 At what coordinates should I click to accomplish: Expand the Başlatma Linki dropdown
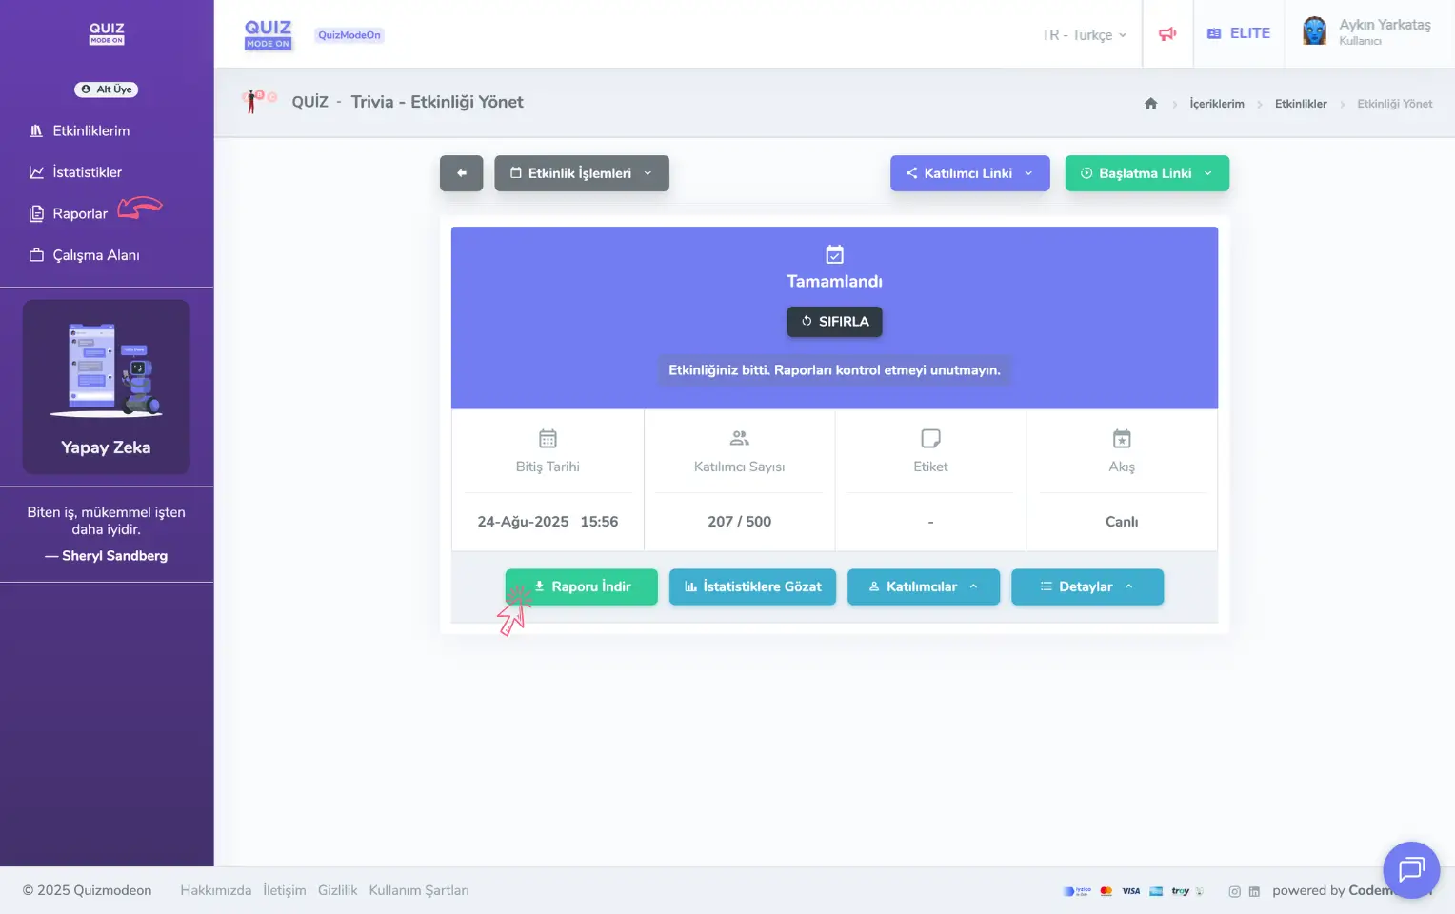coord(1146,173)
